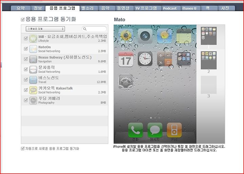Click the NateOn app name text
Image resolution: width=244 pixels, height=174 pixels.
[x=44, y=47]
